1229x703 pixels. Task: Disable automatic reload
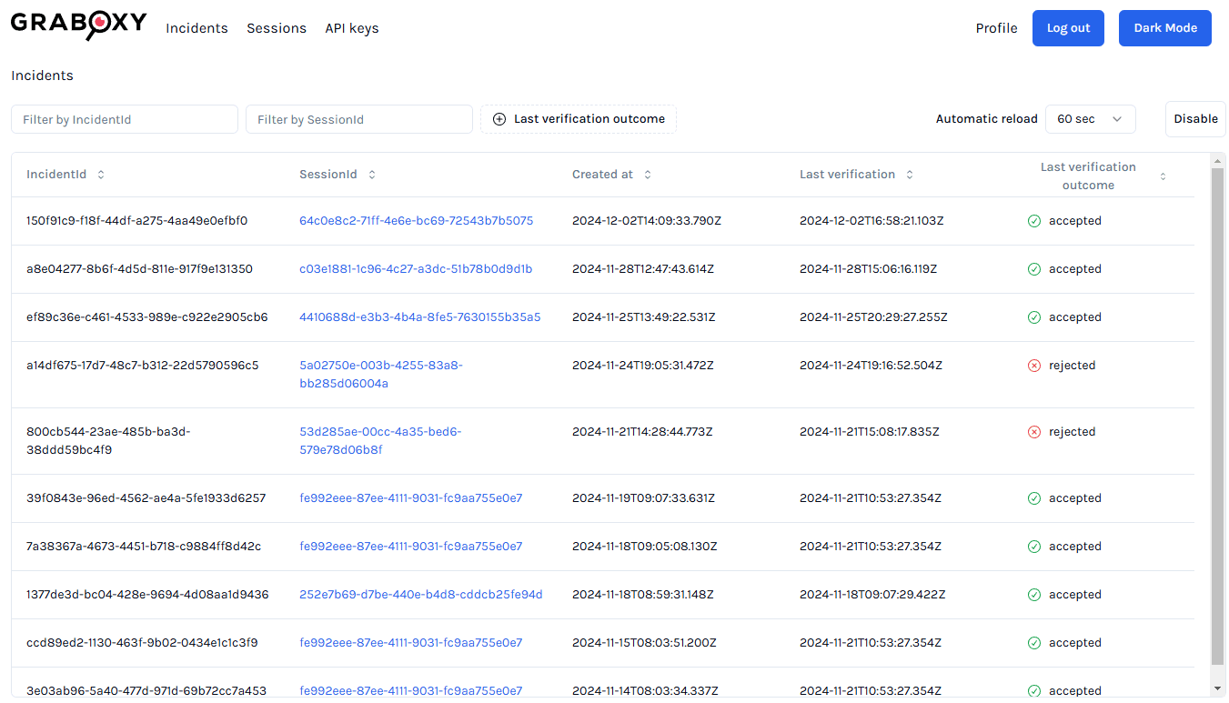click(1194, 119)
